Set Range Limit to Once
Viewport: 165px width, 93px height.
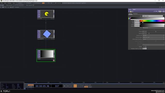tap(90, 87)
